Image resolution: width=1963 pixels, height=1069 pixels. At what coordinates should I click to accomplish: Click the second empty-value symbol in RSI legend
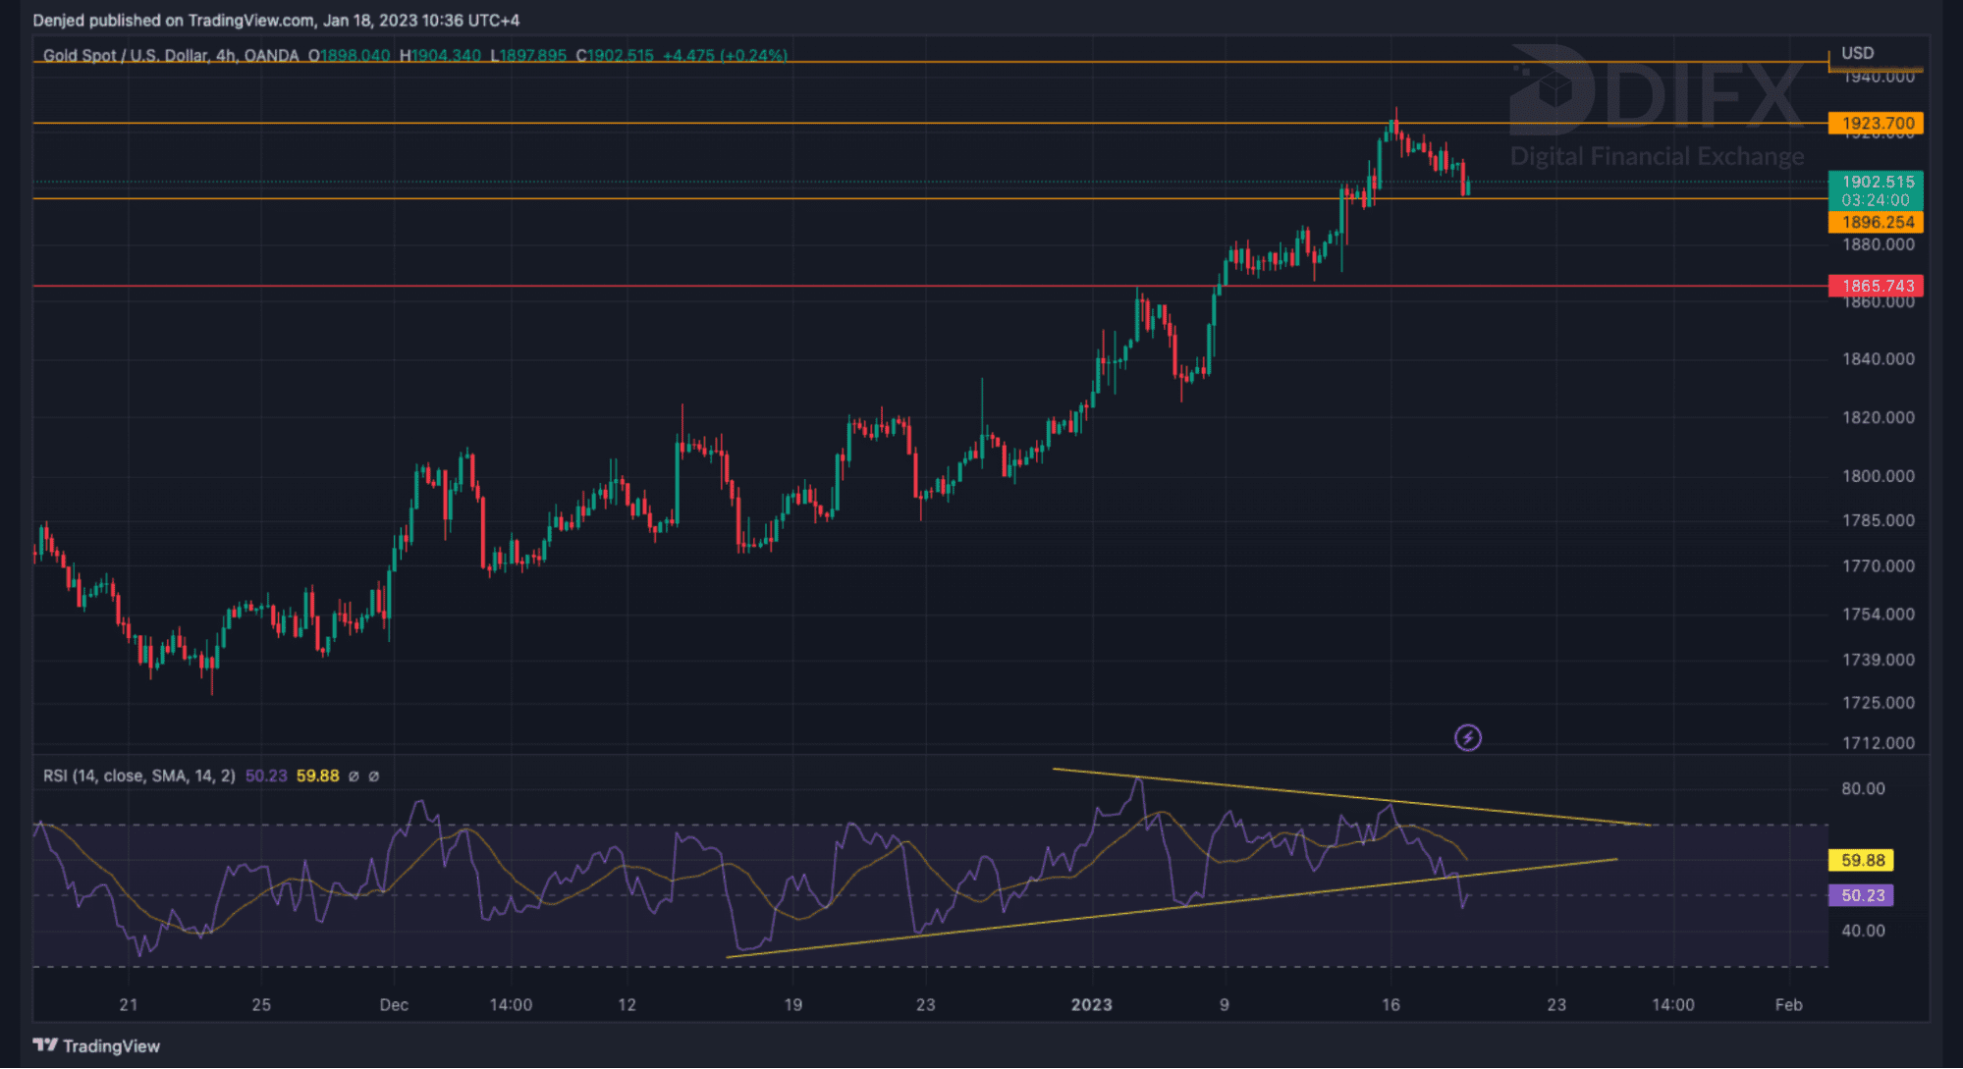374,776
